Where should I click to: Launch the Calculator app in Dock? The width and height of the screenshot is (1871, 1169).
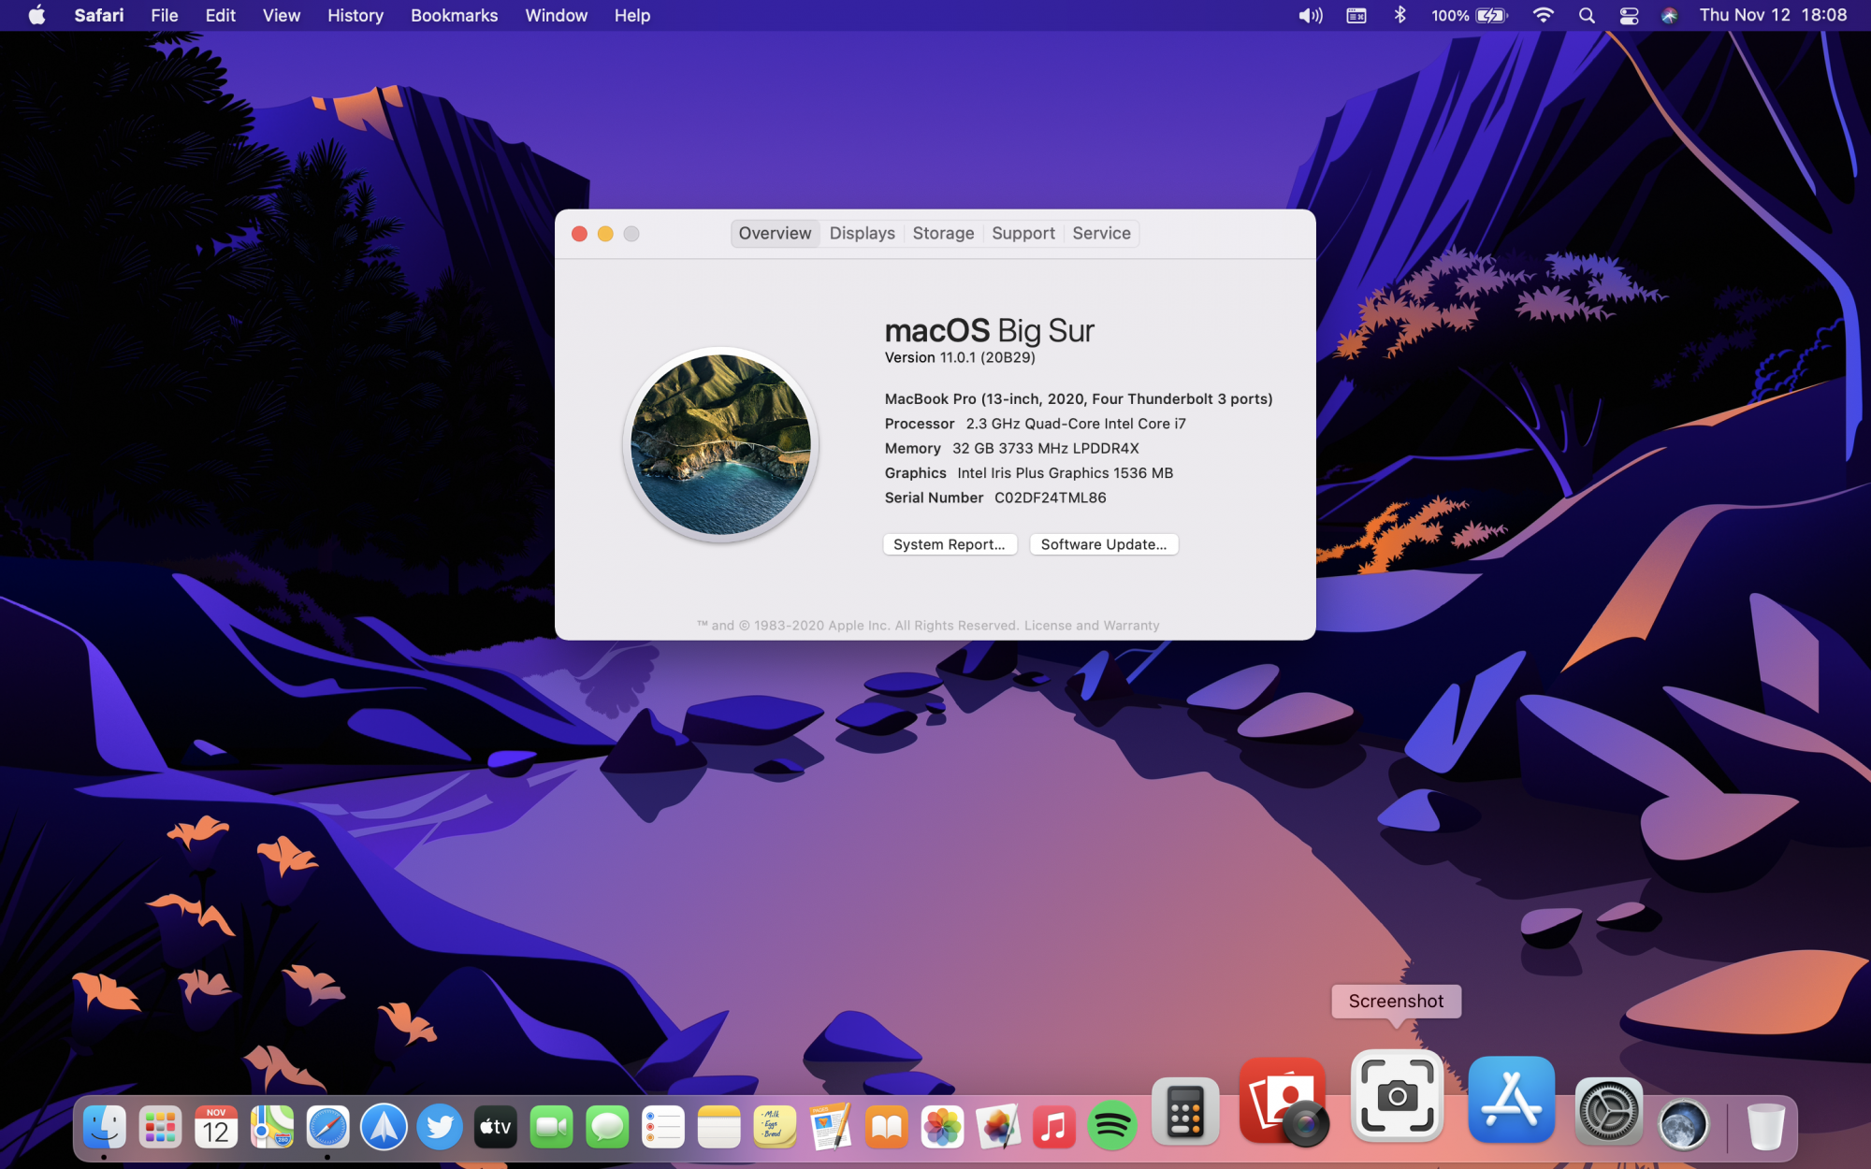pos(1185,1112)
